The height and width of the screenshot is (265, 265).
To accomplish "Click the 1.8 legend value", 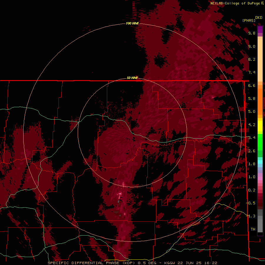I will 252,164.
